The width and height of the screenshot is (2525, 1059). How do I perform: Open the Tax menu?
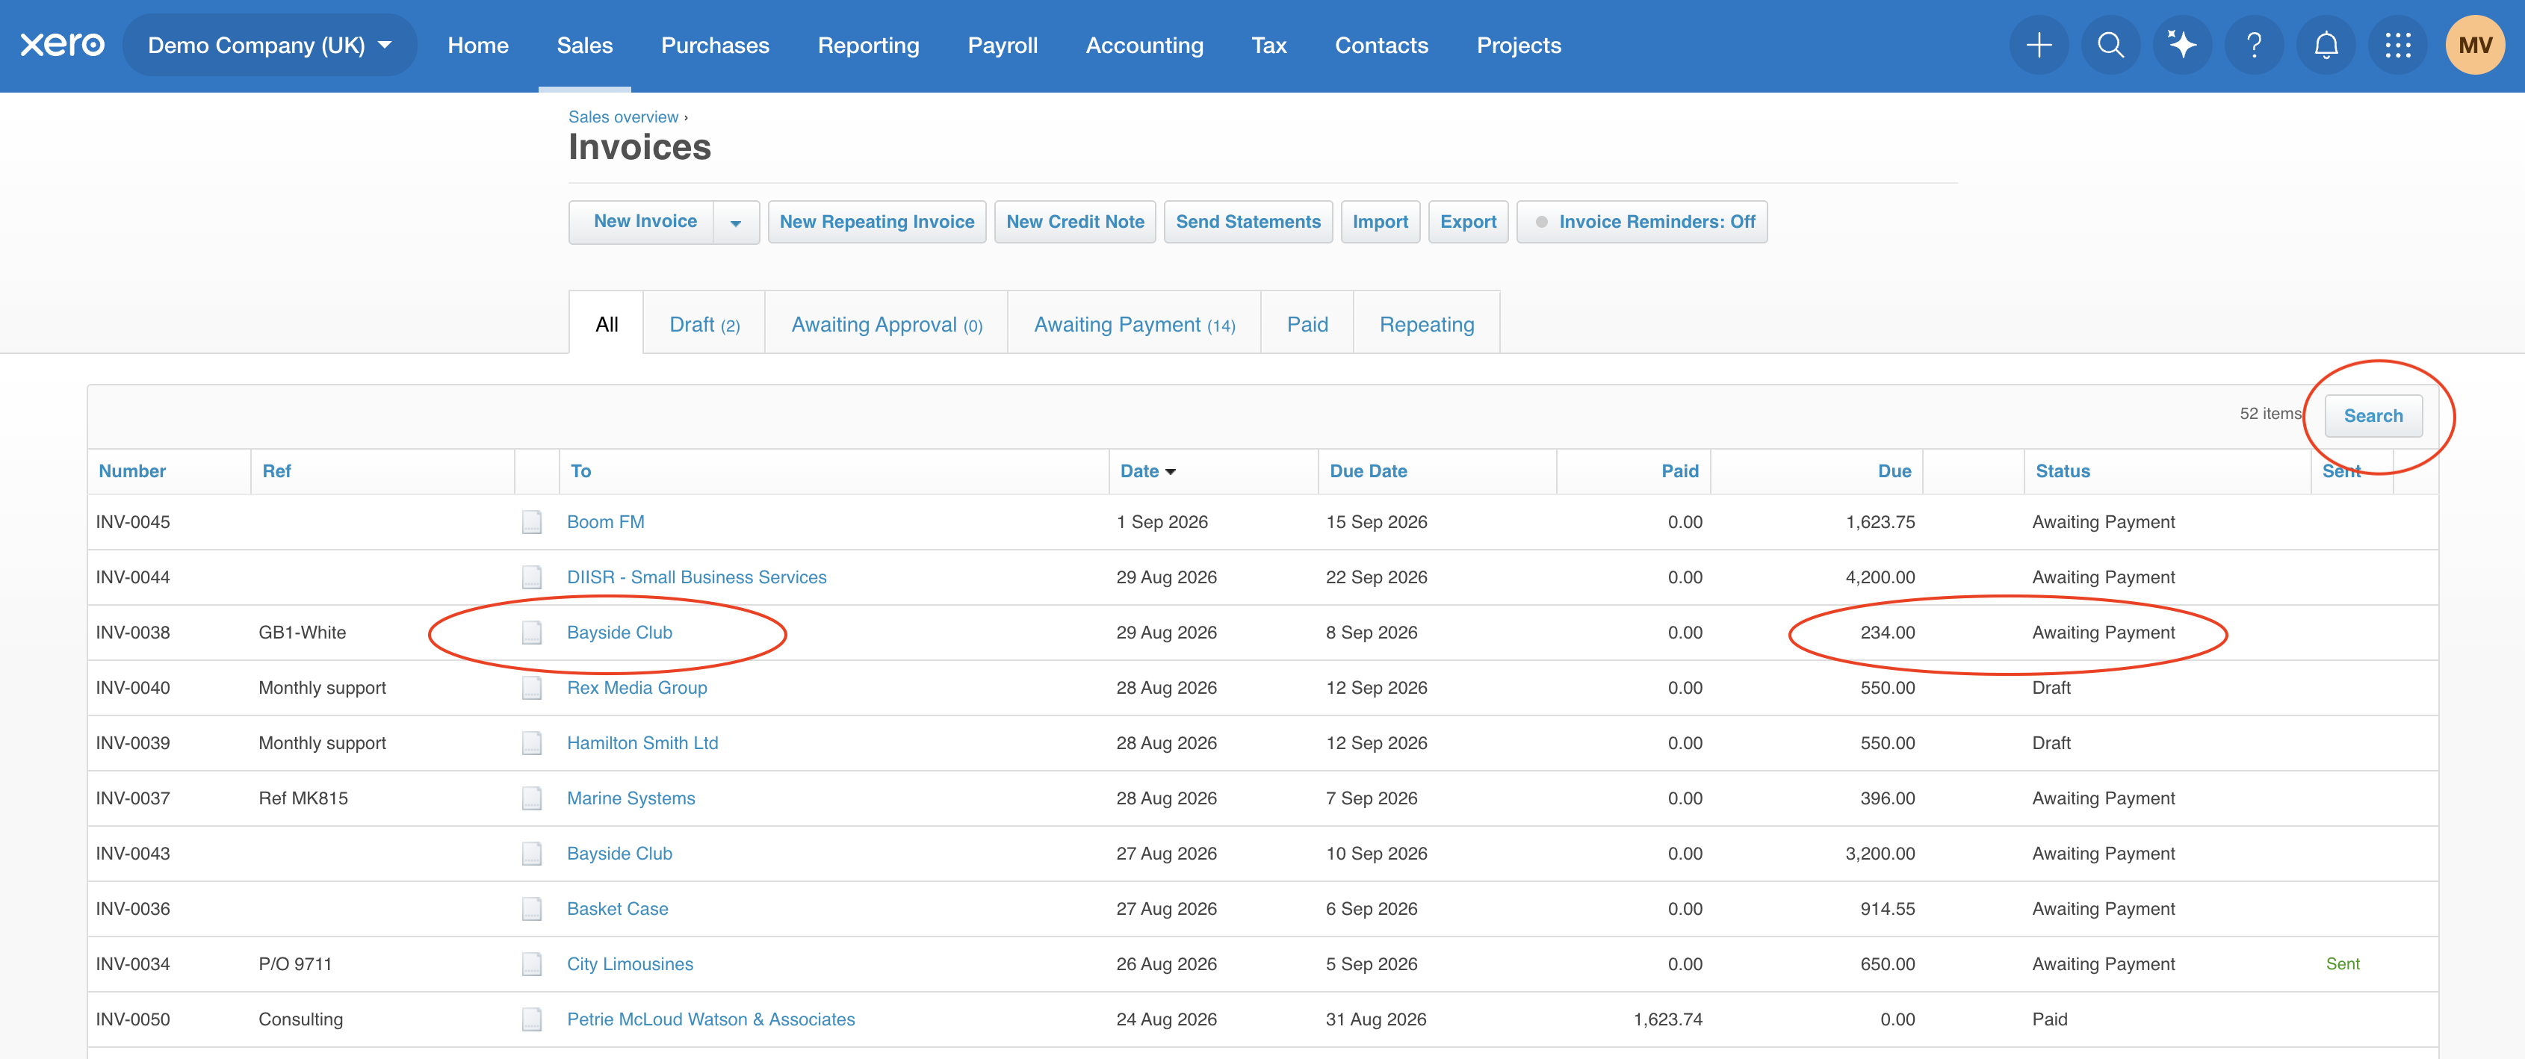pyautogui.click(x=1268, y=45)
